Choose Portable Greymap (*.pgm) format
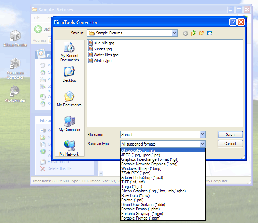Image resolution: width=258 pixels, height=223 pixels. 163,214
